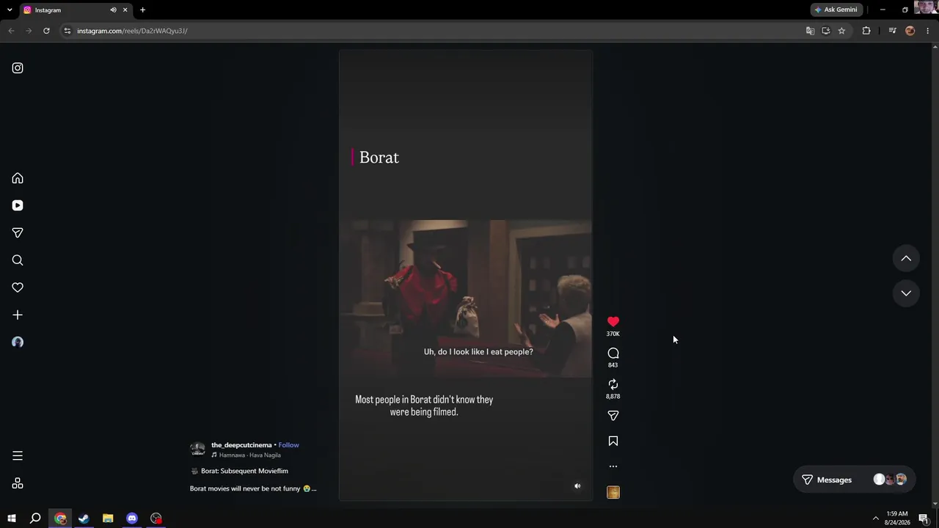Open the_deepcutcinema profile picture
Viewport: 939px width, 528px height.
197,450
